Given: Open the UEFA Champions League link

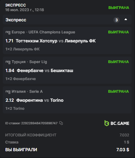Looking at the screenshot, I should 52,32.
